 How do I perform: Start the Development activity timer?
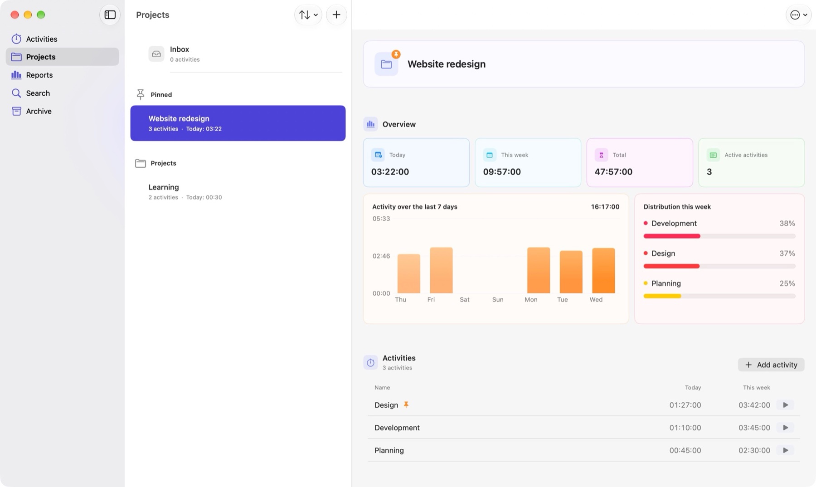pyautogui.click(x=785, y=428)
